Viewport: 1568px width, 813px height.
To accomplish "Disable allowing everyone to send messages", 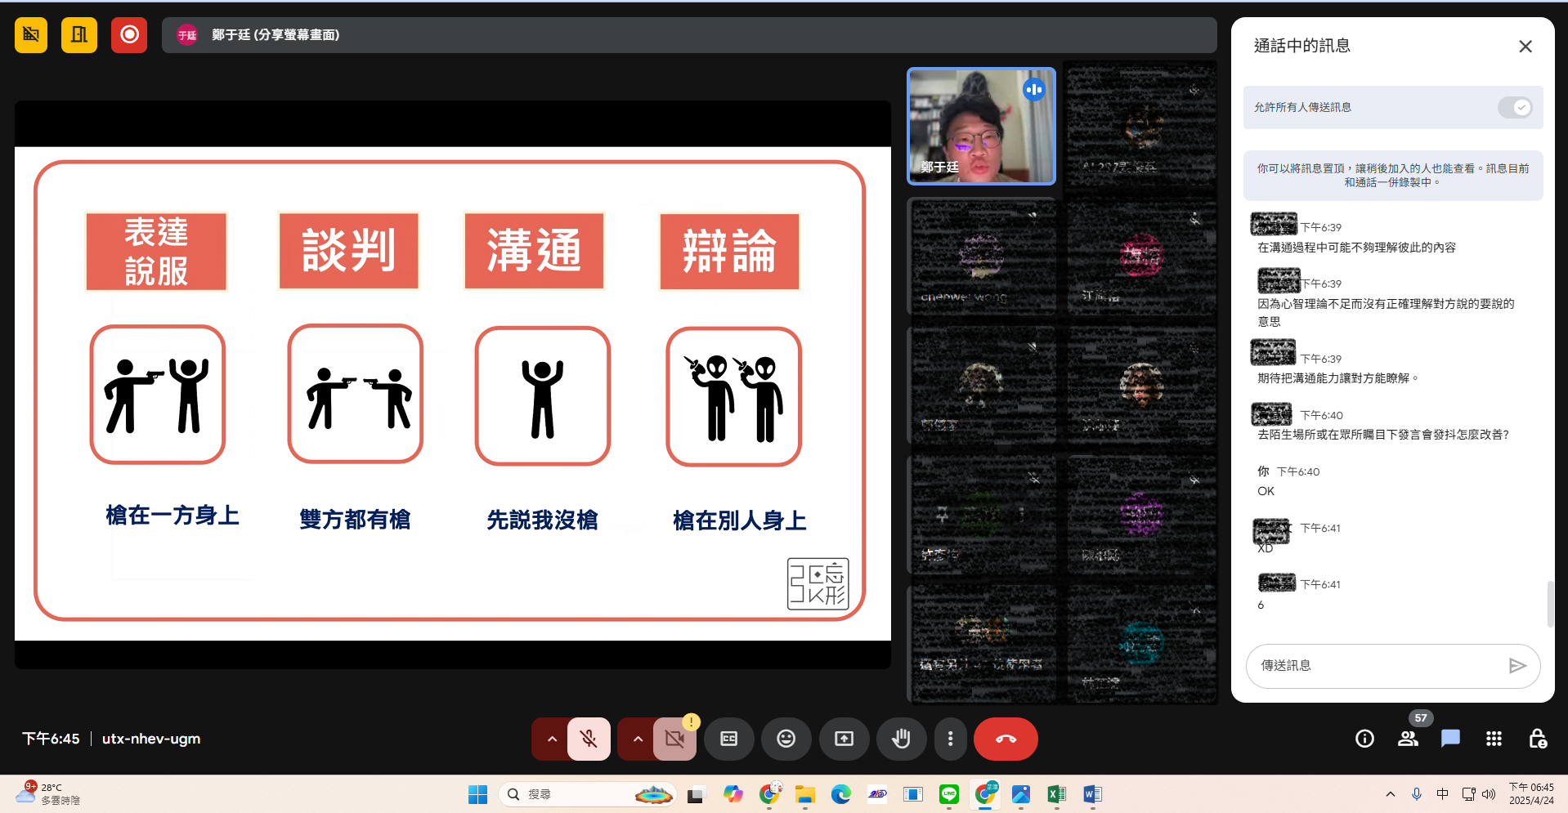I will pyautogui.click(x=1514, y=107).
